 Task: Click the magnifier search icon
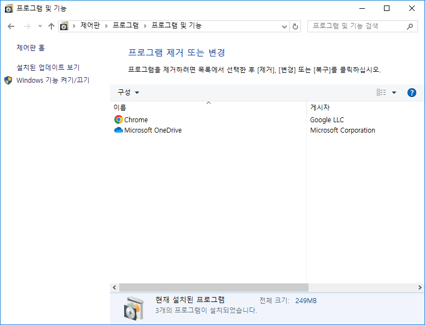(410, 26)
